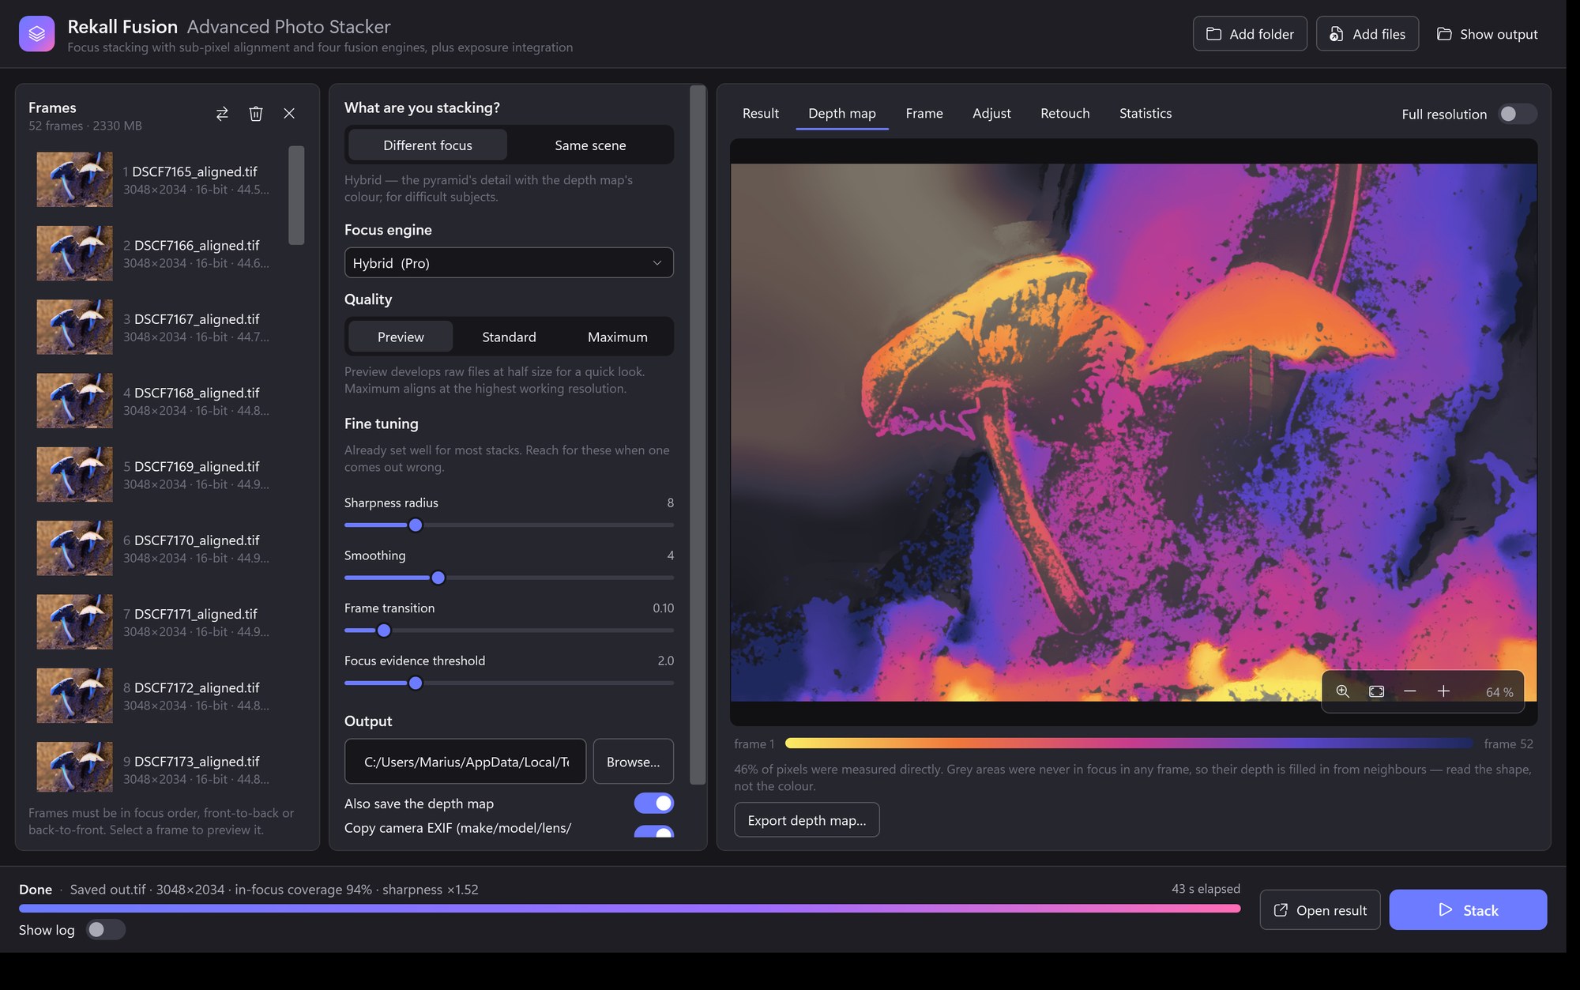
Task: Click Add files button
Action: 1367,34
